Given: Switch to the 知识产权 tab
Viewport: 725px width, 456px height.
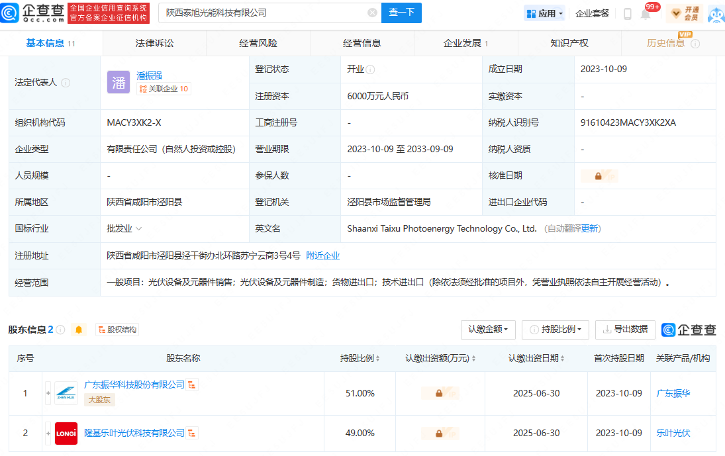Looking at the screenshot, I should coord(569,43).
